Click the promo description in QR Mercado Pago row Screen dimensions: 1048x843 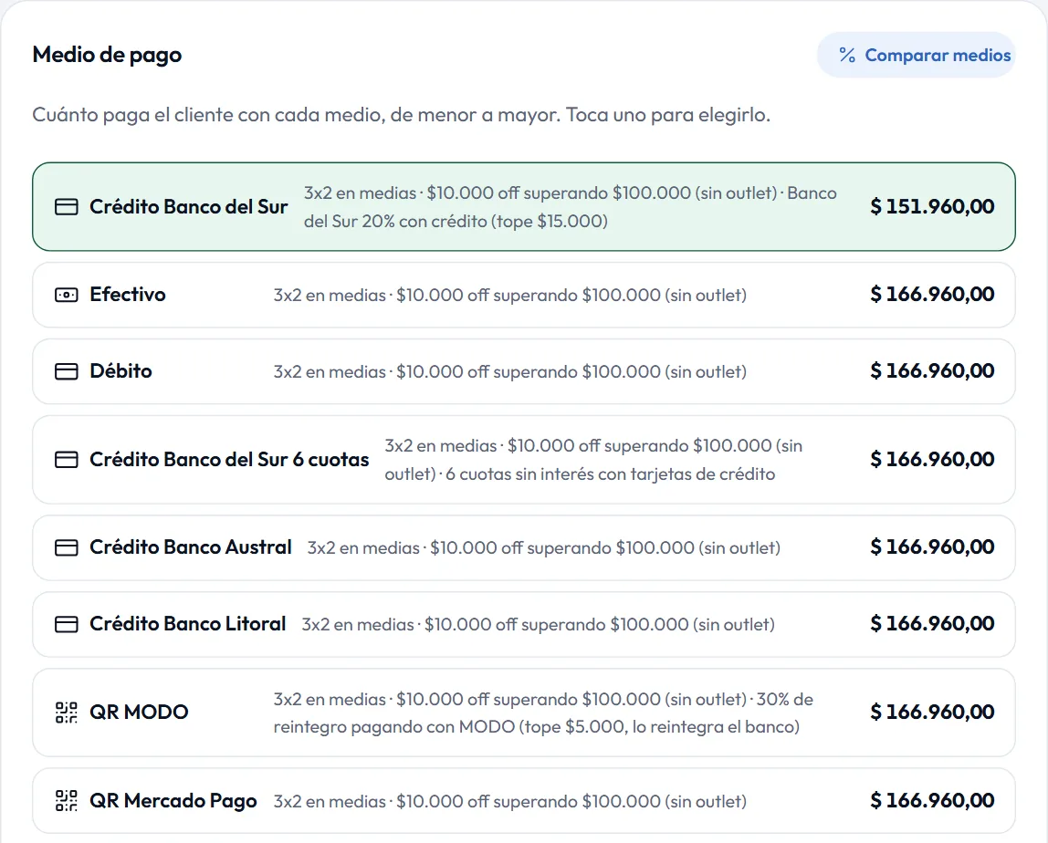(x=510, y=802)
